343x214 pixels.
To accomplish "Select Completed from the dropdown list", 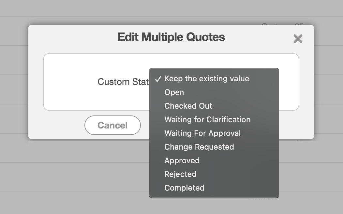I will [x=184, y=188].
